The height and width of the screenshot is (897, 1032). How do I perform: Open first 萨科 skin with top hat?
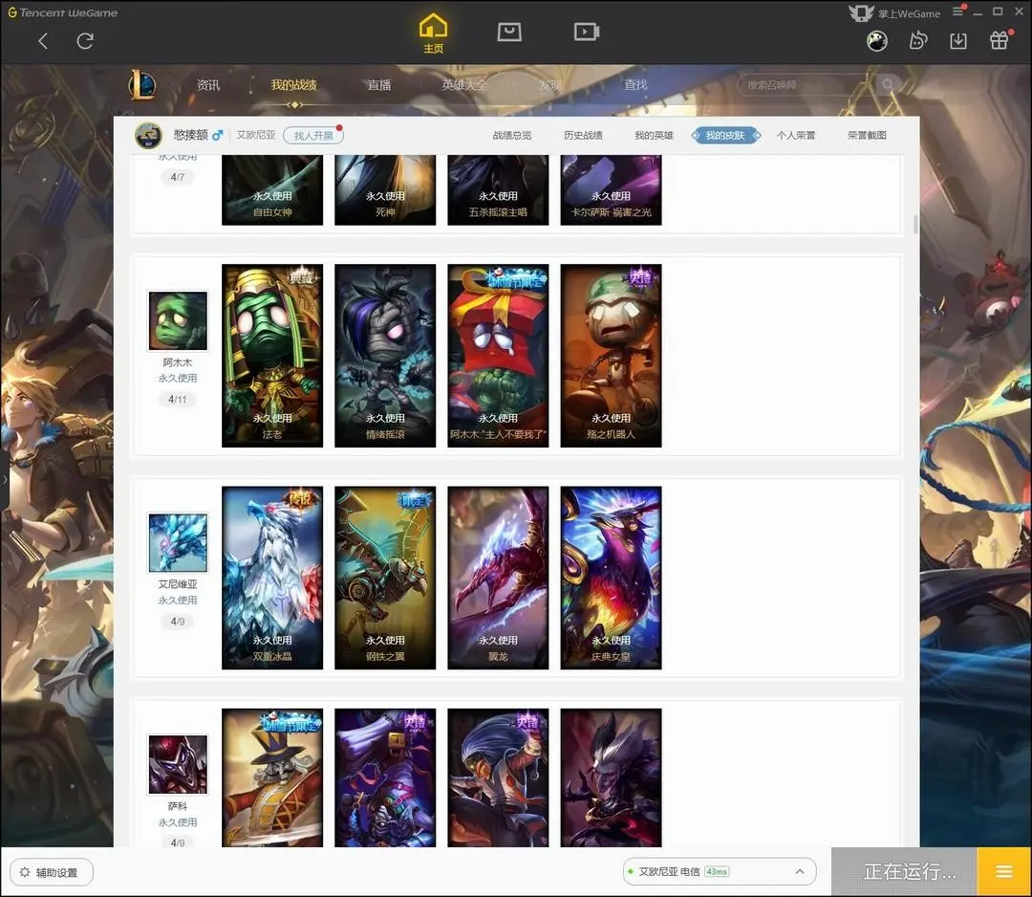272,777
